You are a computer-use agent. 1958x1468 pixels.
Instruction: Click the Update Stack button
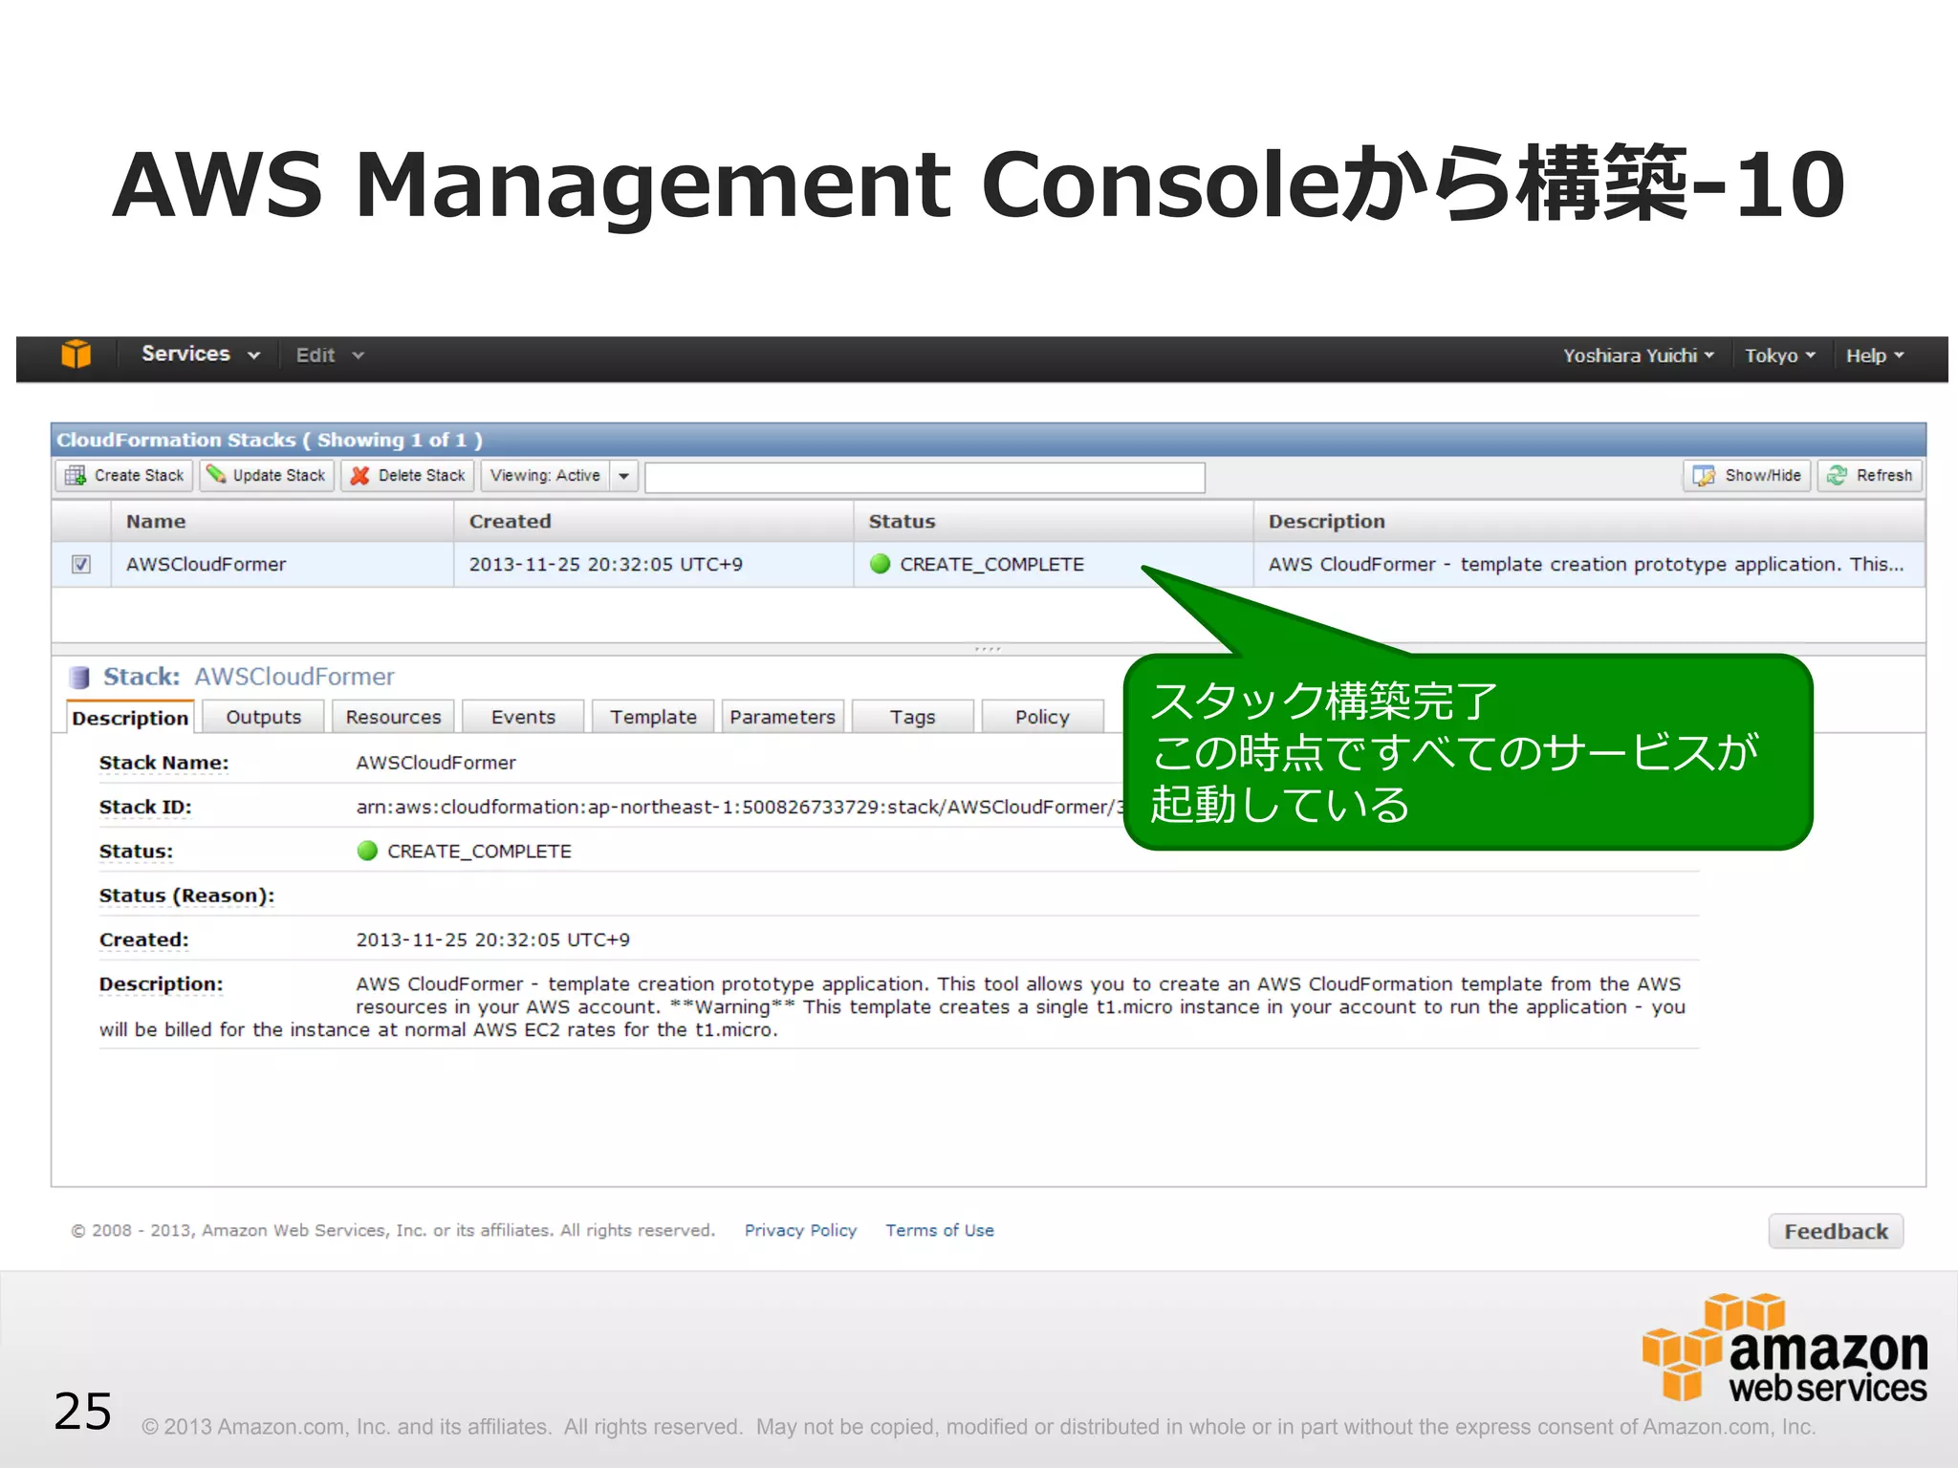click(x=267, y=475)
